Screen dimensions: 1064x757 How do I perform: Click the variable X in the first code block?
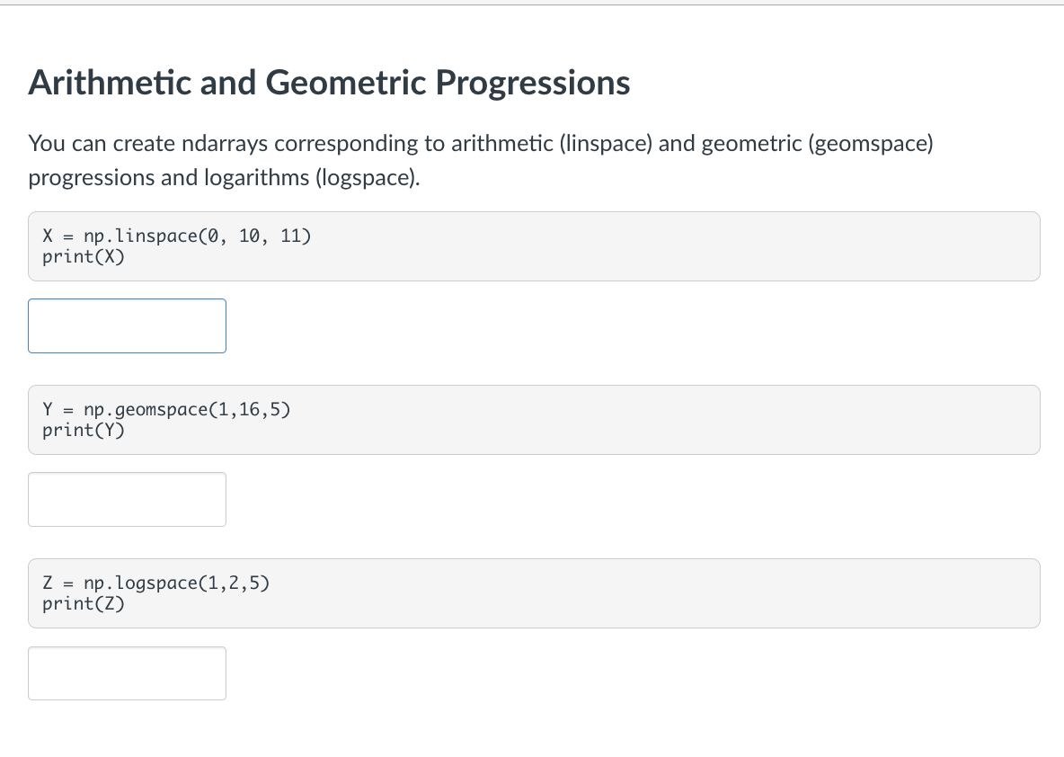pos(48,236)
